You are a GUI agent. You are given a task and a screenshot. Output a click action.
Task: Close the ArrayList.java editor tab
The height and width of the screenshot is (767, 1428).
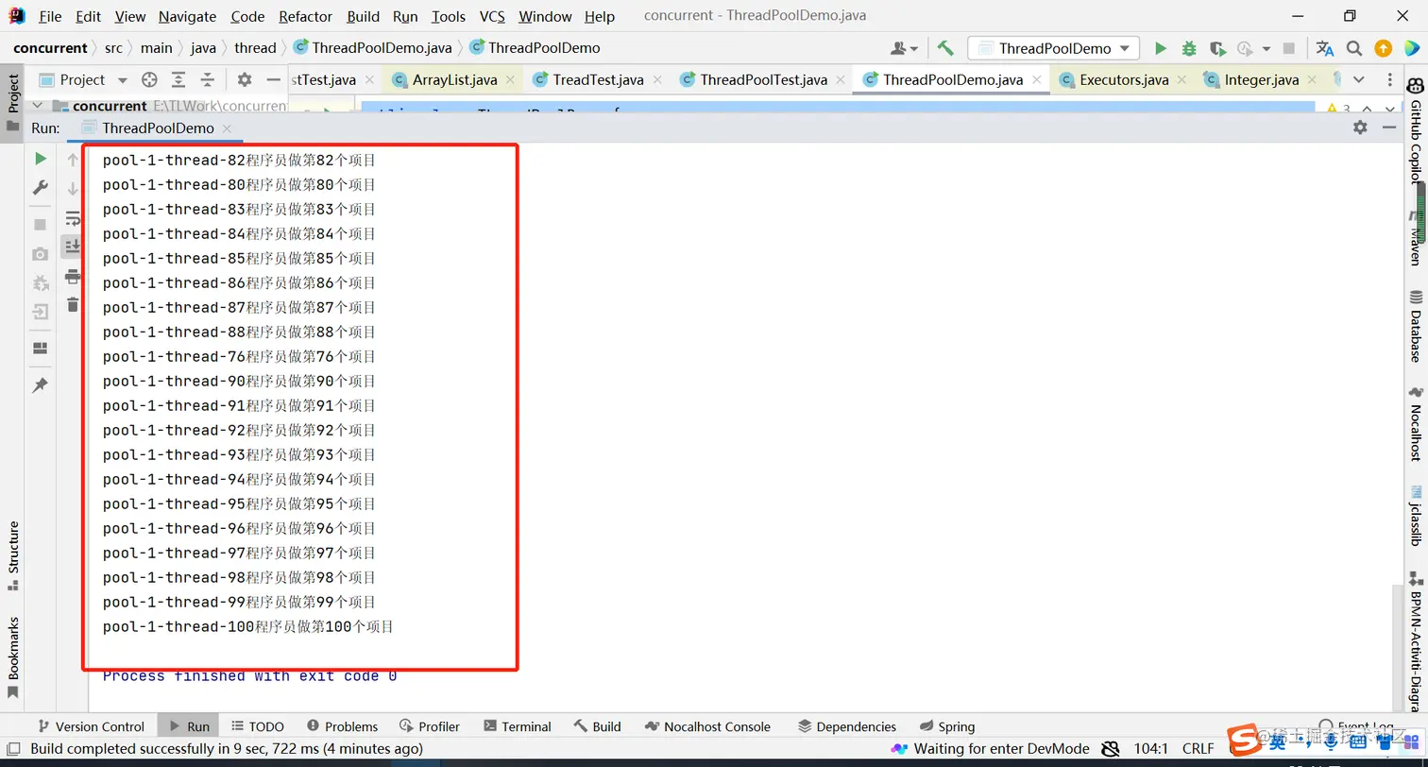tap(512, 80)
